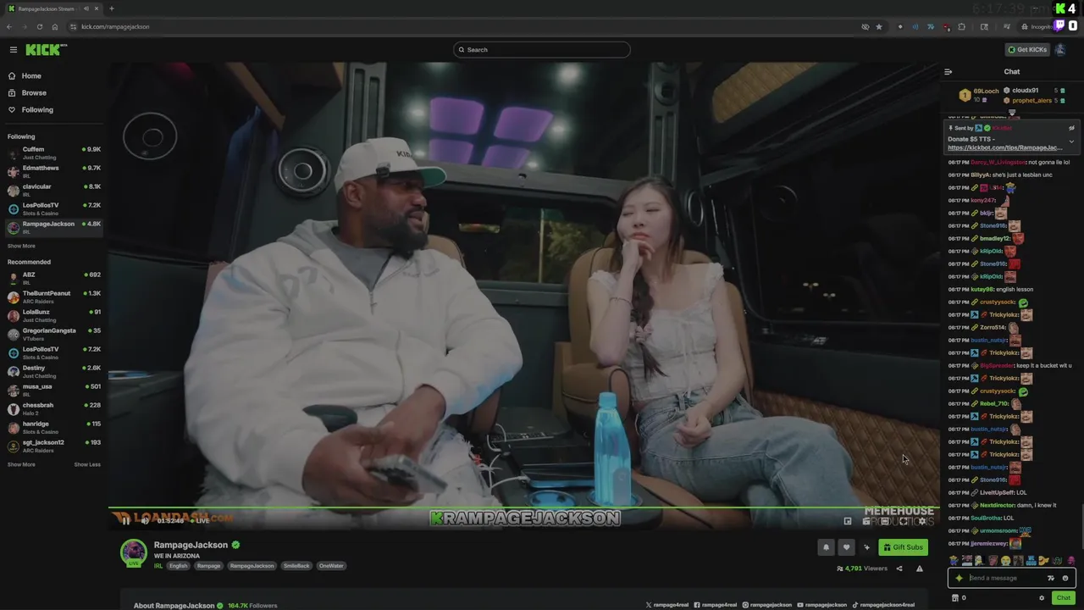This screenshot has width=1084, height=610.
Task: Open user profile avatar menu
Action: pyautogui.click(x=1060, y=50)
